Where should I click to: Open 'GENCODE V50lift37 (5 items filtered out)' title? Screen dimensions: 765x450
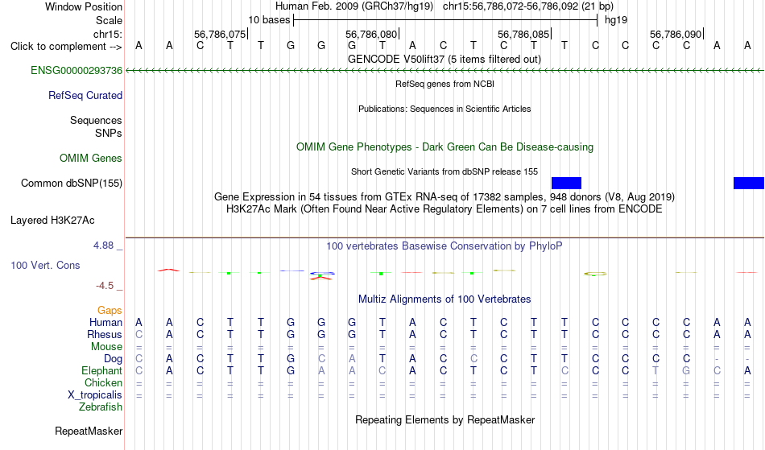(x=444, y=60)
